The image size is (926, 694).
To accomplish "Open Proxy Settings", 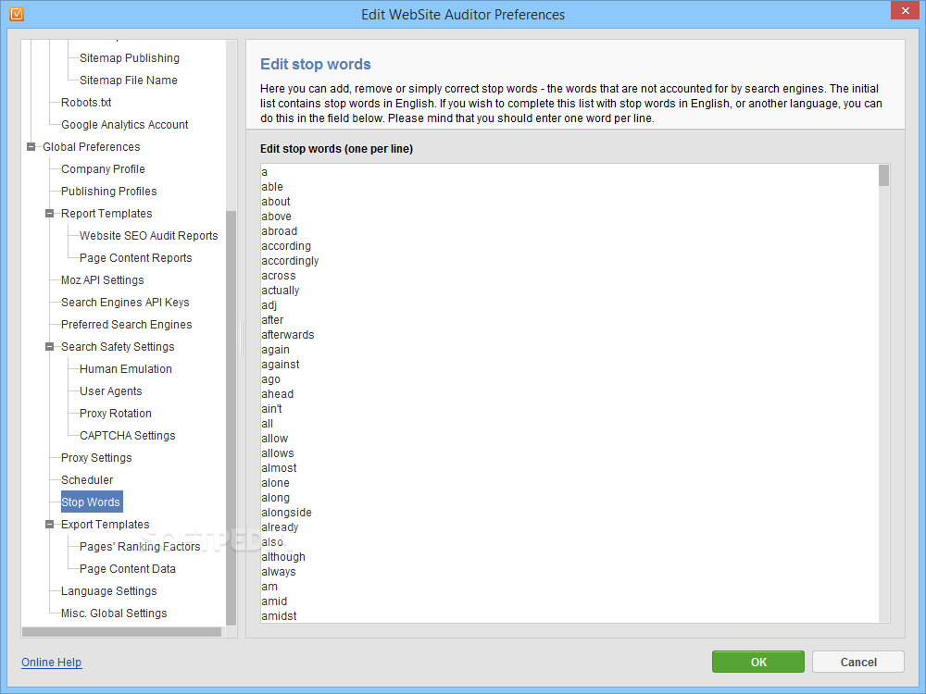I will click(96, 458).
